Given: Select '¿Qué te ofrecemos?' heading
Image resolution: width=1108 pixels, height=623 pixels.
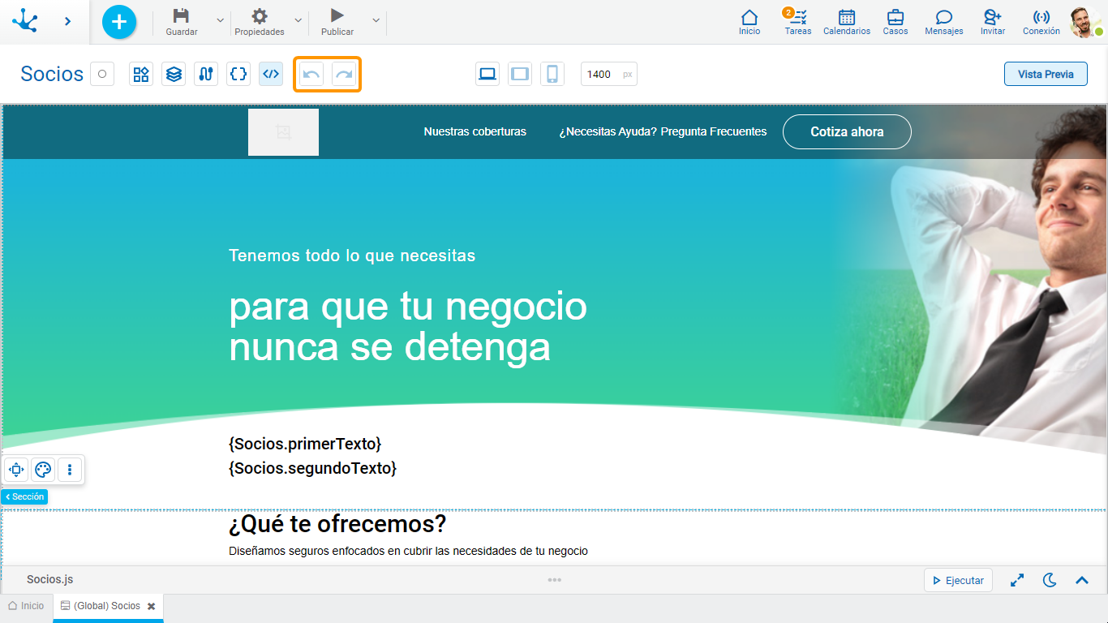Looking at the screenshot, I should click(x=337, y=524).
